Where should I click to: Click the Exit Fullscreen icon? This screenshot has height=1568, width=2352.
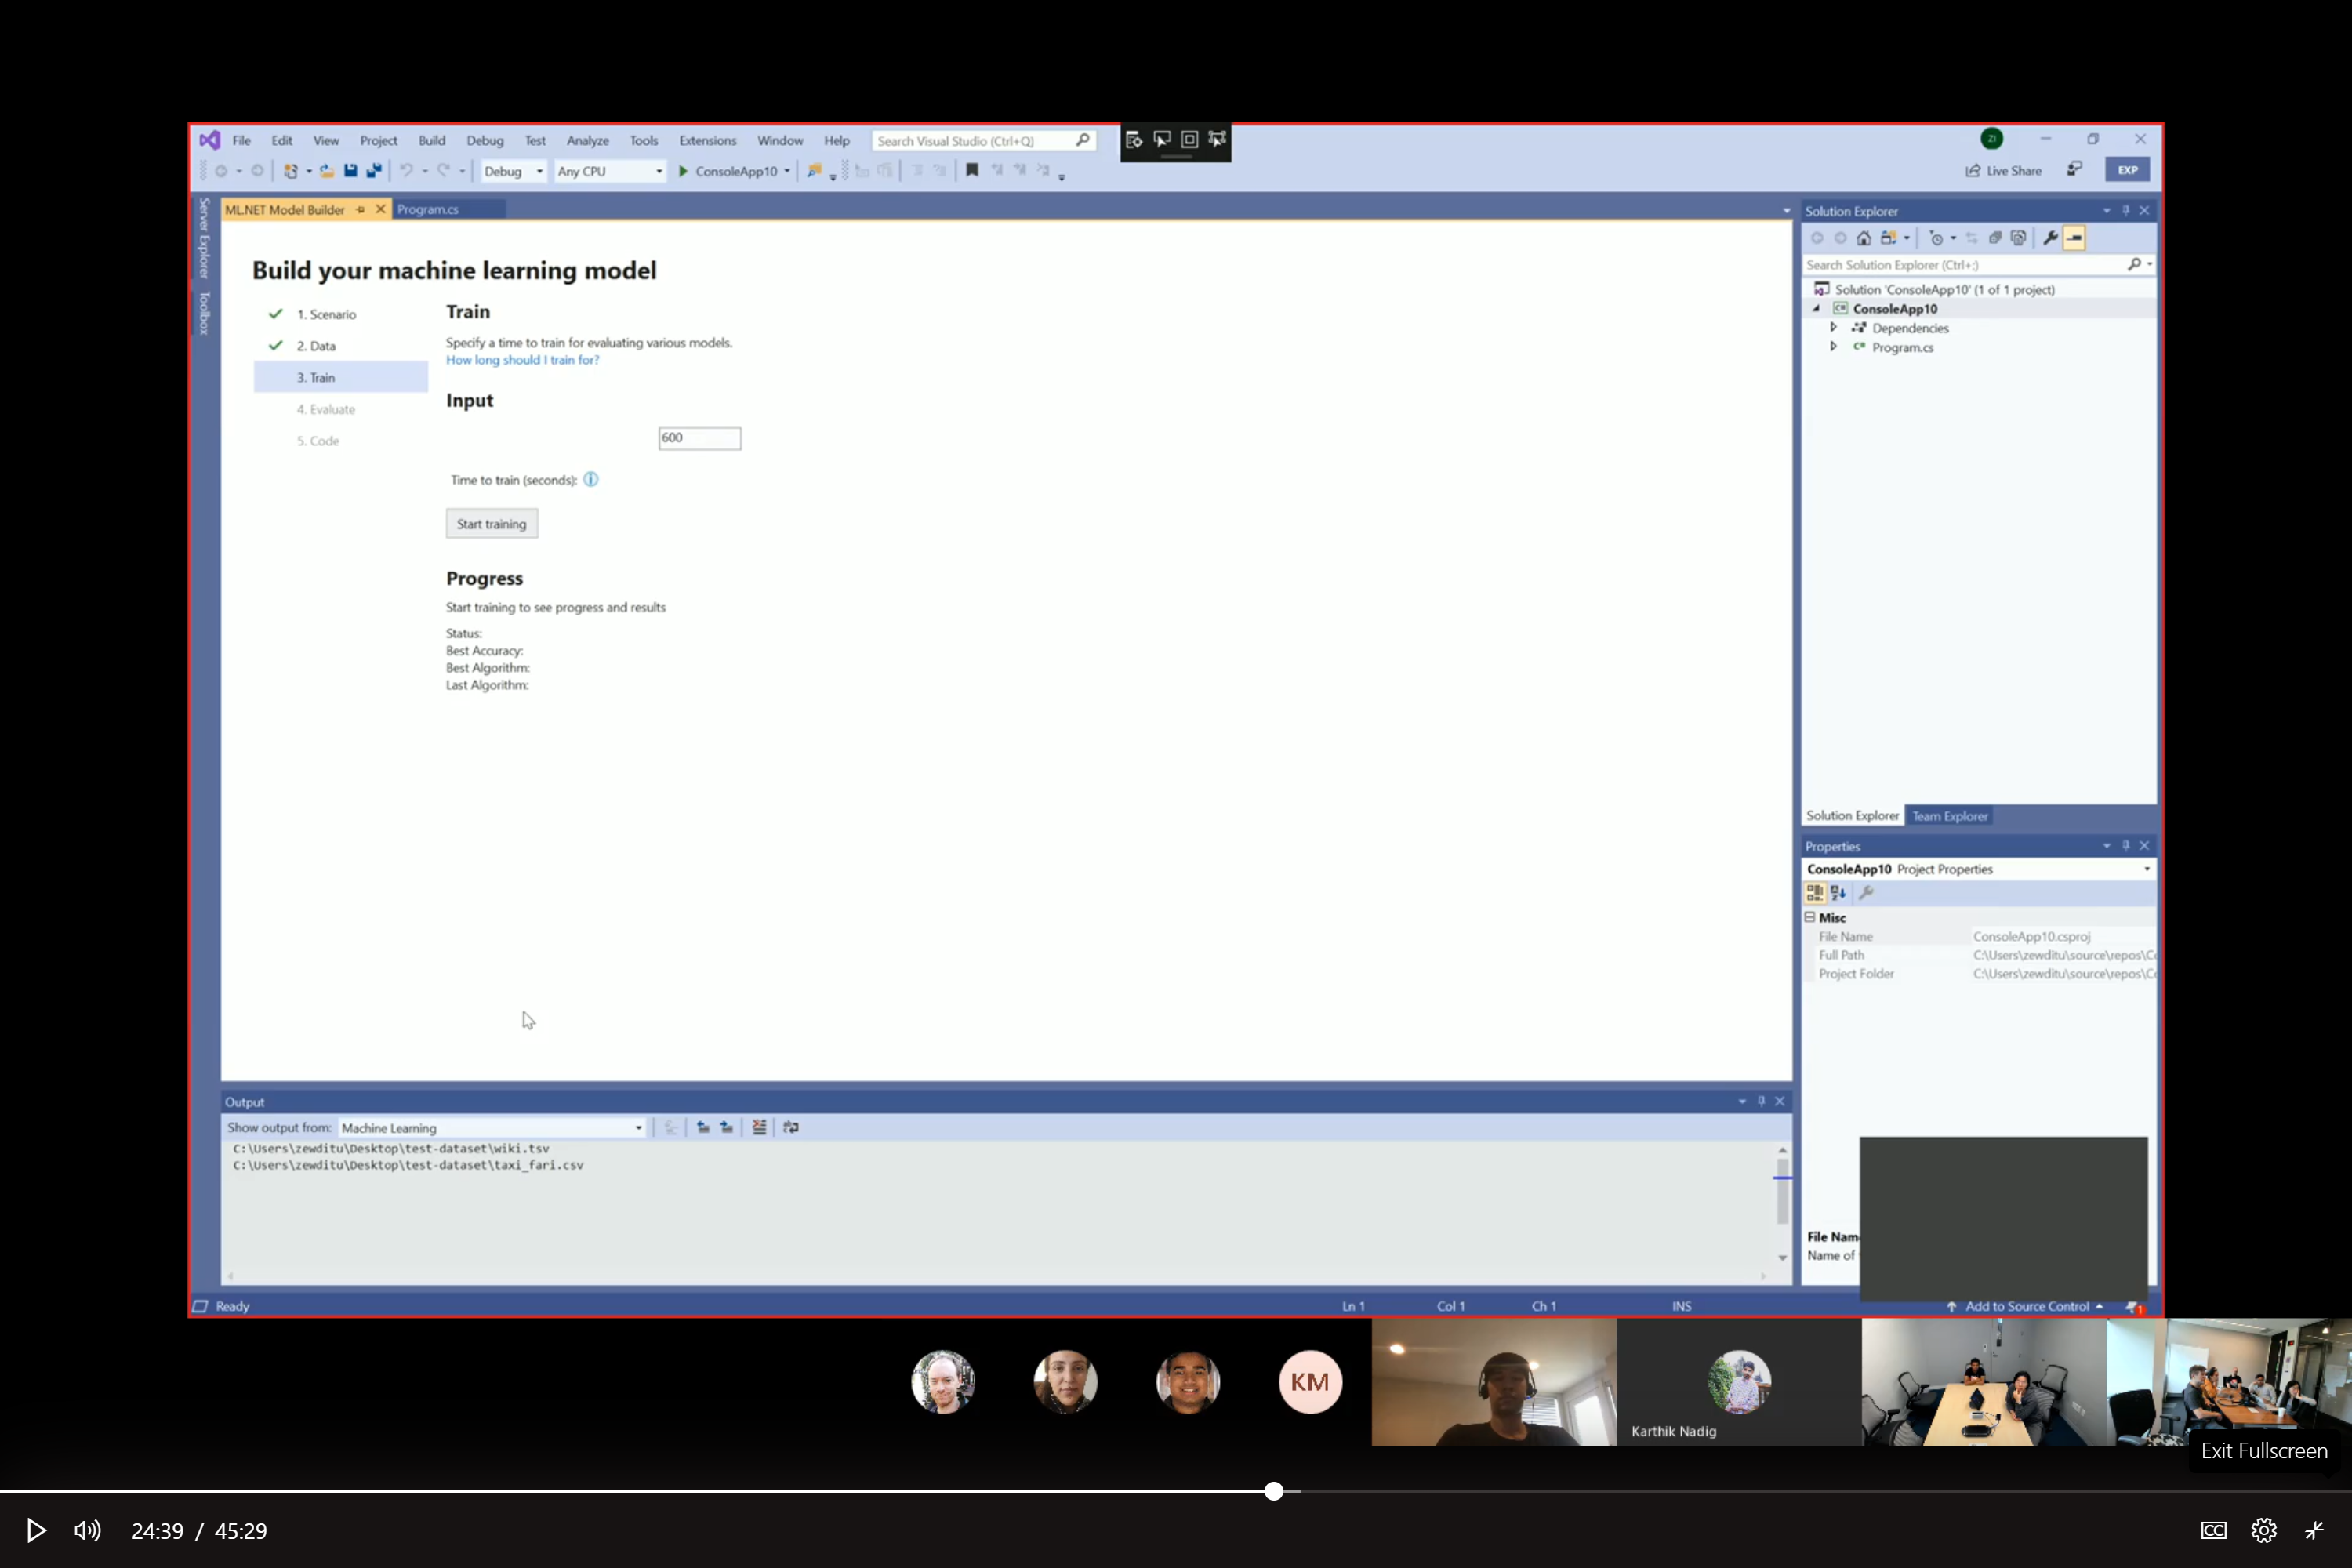(x=2314, y=1530)
